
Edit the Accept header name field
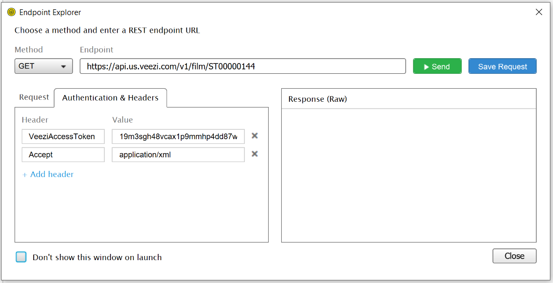click(63, 155)
